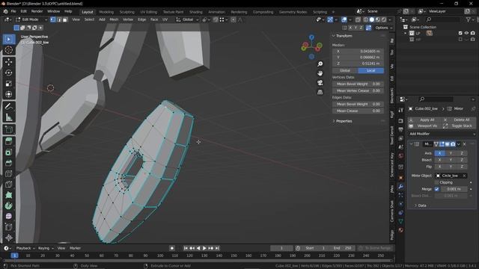Switch perspective/orthographic grid icon
479x269 pixels.
coord(320,92)
